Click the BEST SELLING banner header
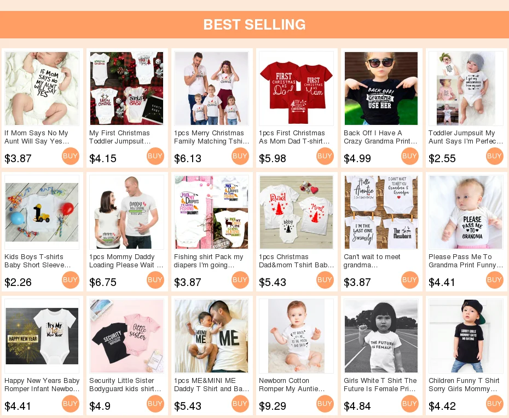 [255, 25]
